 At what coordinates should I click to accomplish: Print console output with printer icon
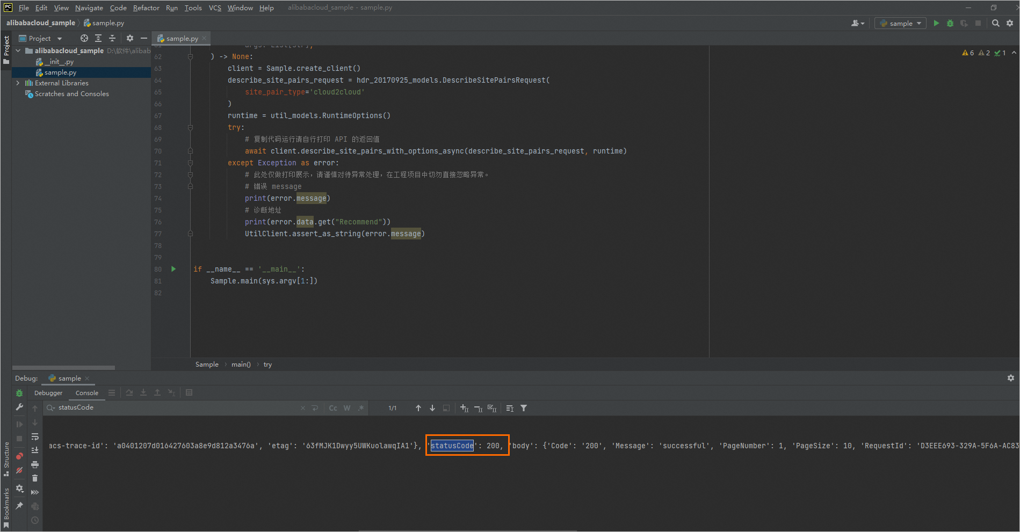35,464
